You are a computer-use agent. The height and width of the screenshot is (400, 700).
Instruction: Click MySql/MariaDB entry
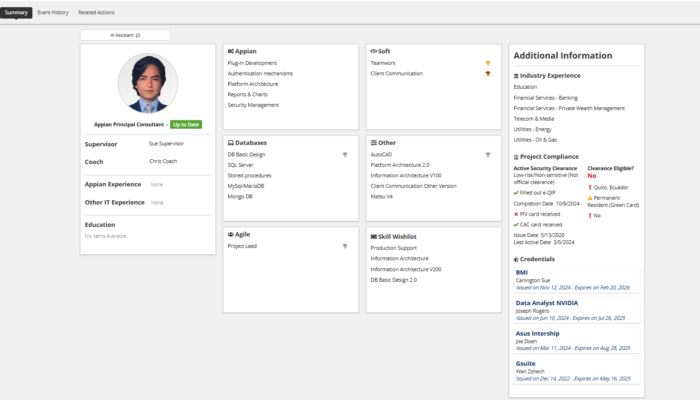[246, 186]
